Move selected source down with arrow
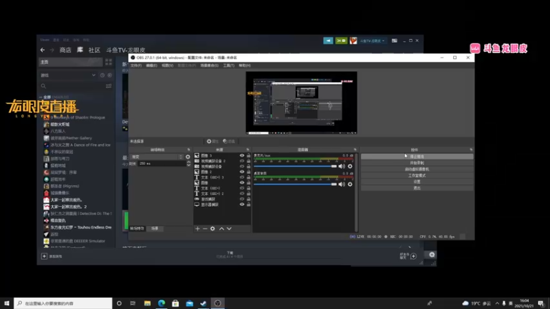 pos(229,229)
